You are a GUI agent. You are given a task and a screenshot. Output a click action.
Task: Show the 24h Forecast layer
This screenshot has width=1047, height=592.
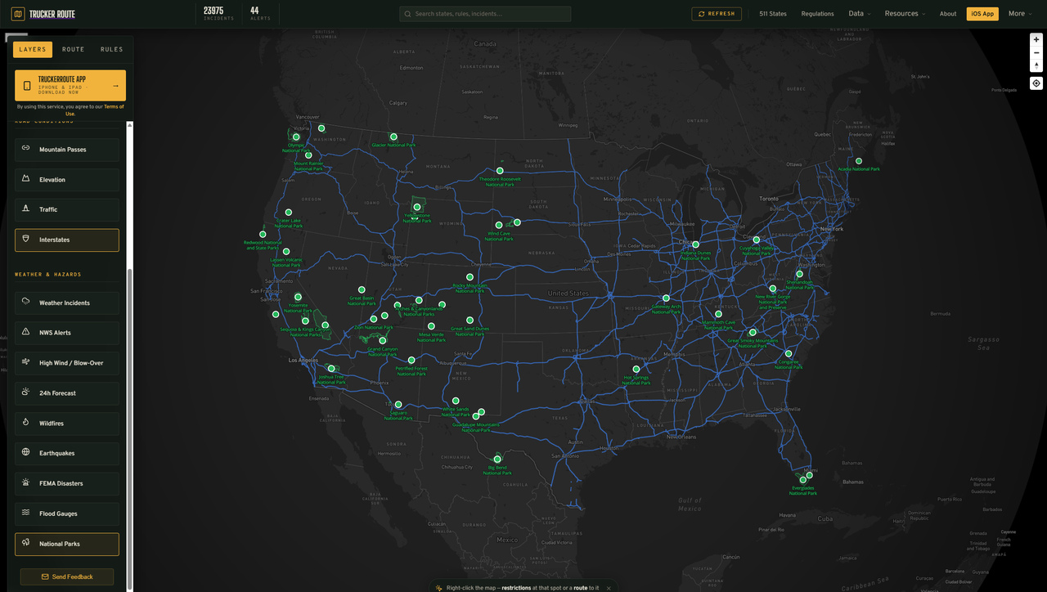tap(67, 393)
